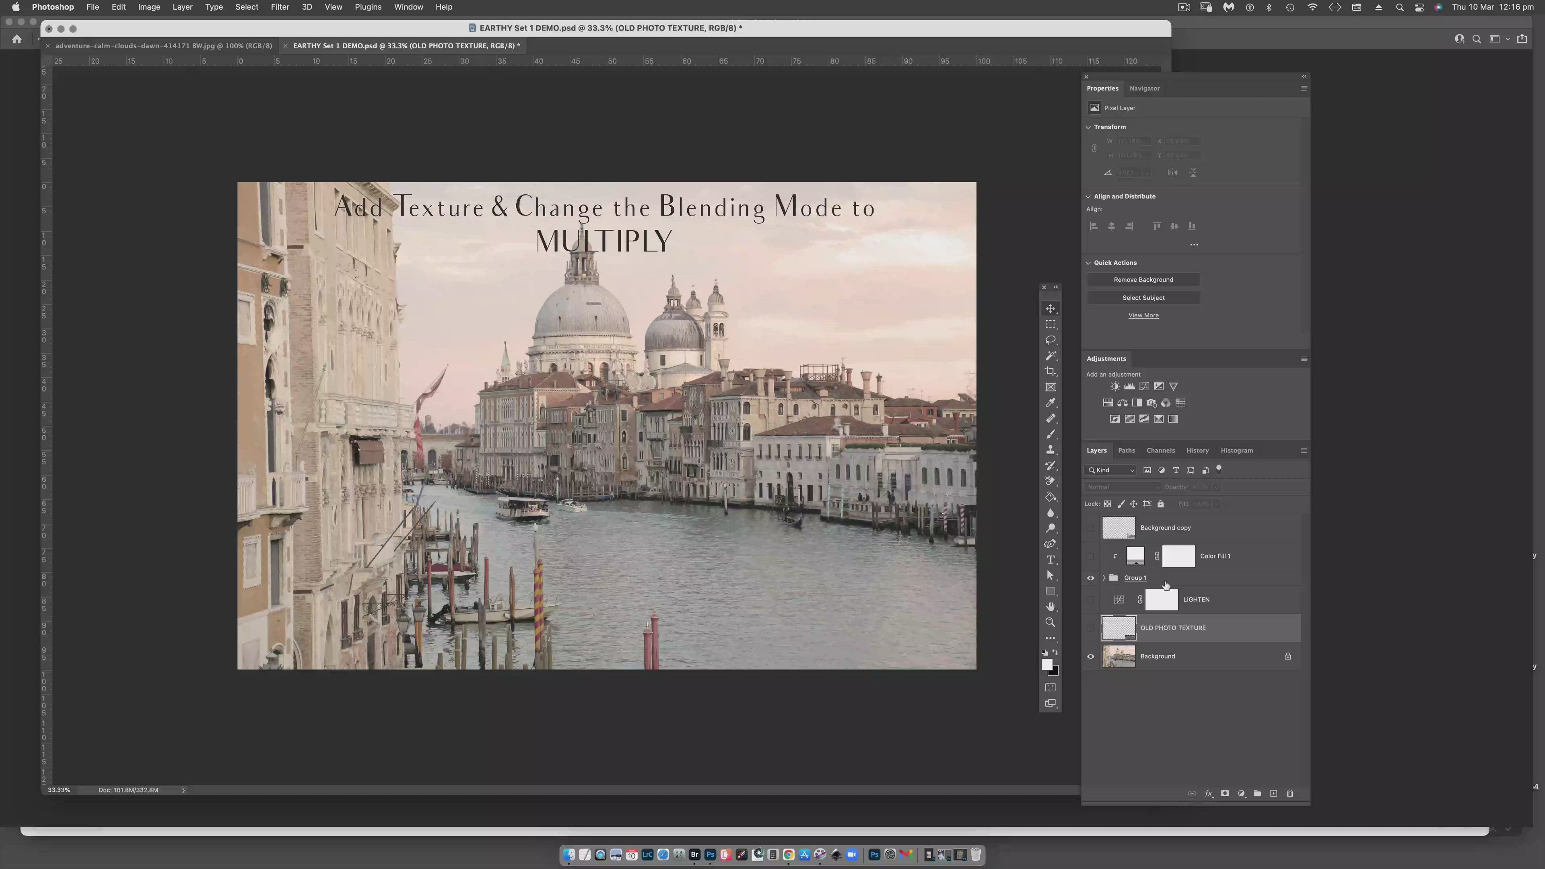
Task: Open the Kind filter dropdown
Action: 1111,470
